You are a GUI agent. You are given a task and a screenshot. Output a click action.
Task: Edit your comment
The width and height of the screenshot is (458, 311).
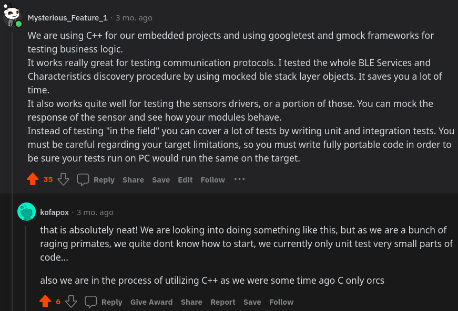(x=185, y=179)
